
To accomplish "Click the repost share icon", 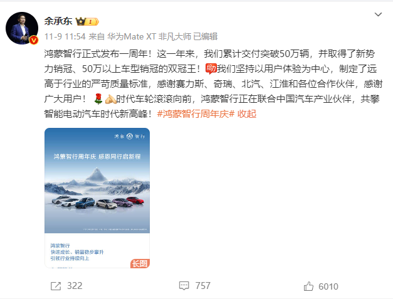I will [56, 286].
